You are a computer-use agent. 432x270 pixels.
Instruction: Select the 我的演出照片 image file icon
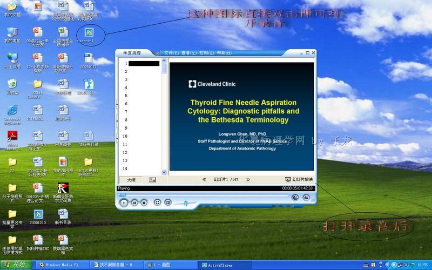tap(63, 167)
